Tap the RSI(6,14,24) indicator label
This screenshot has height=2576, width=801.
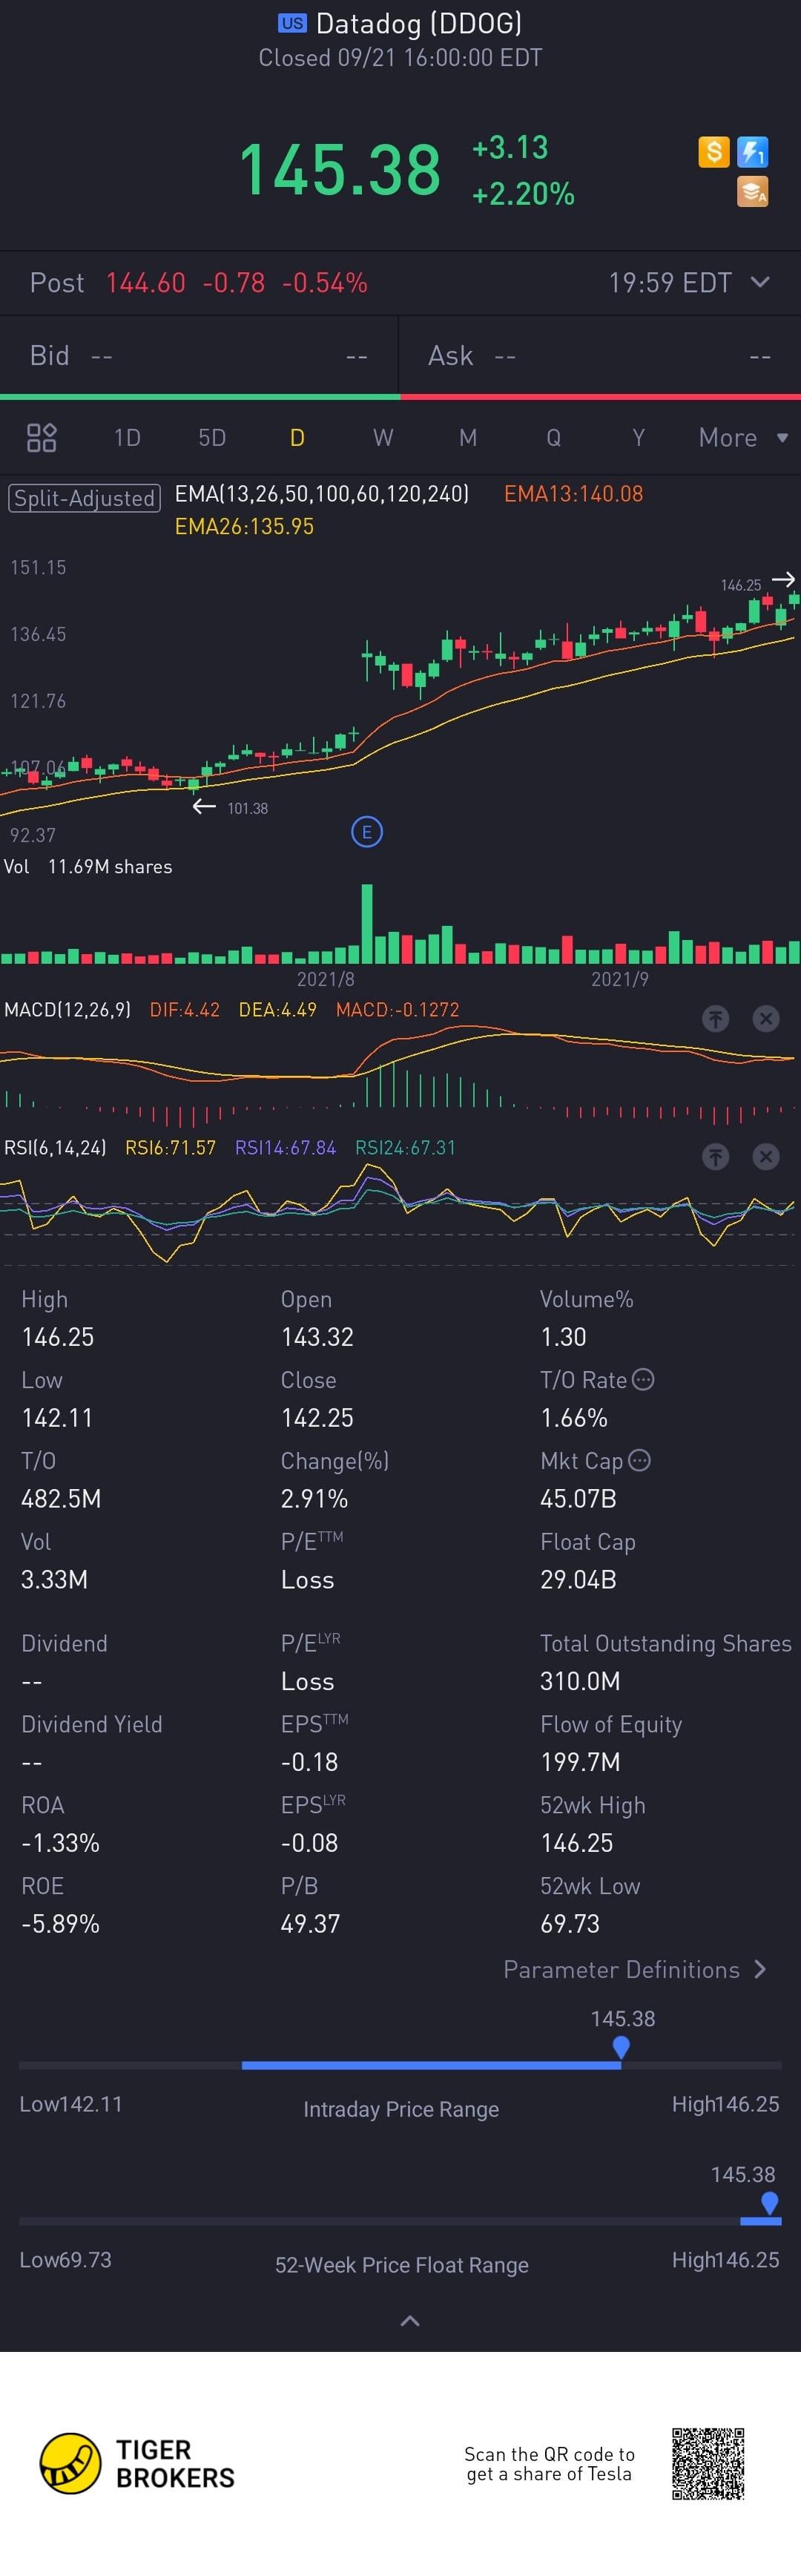pos(55,1148)
